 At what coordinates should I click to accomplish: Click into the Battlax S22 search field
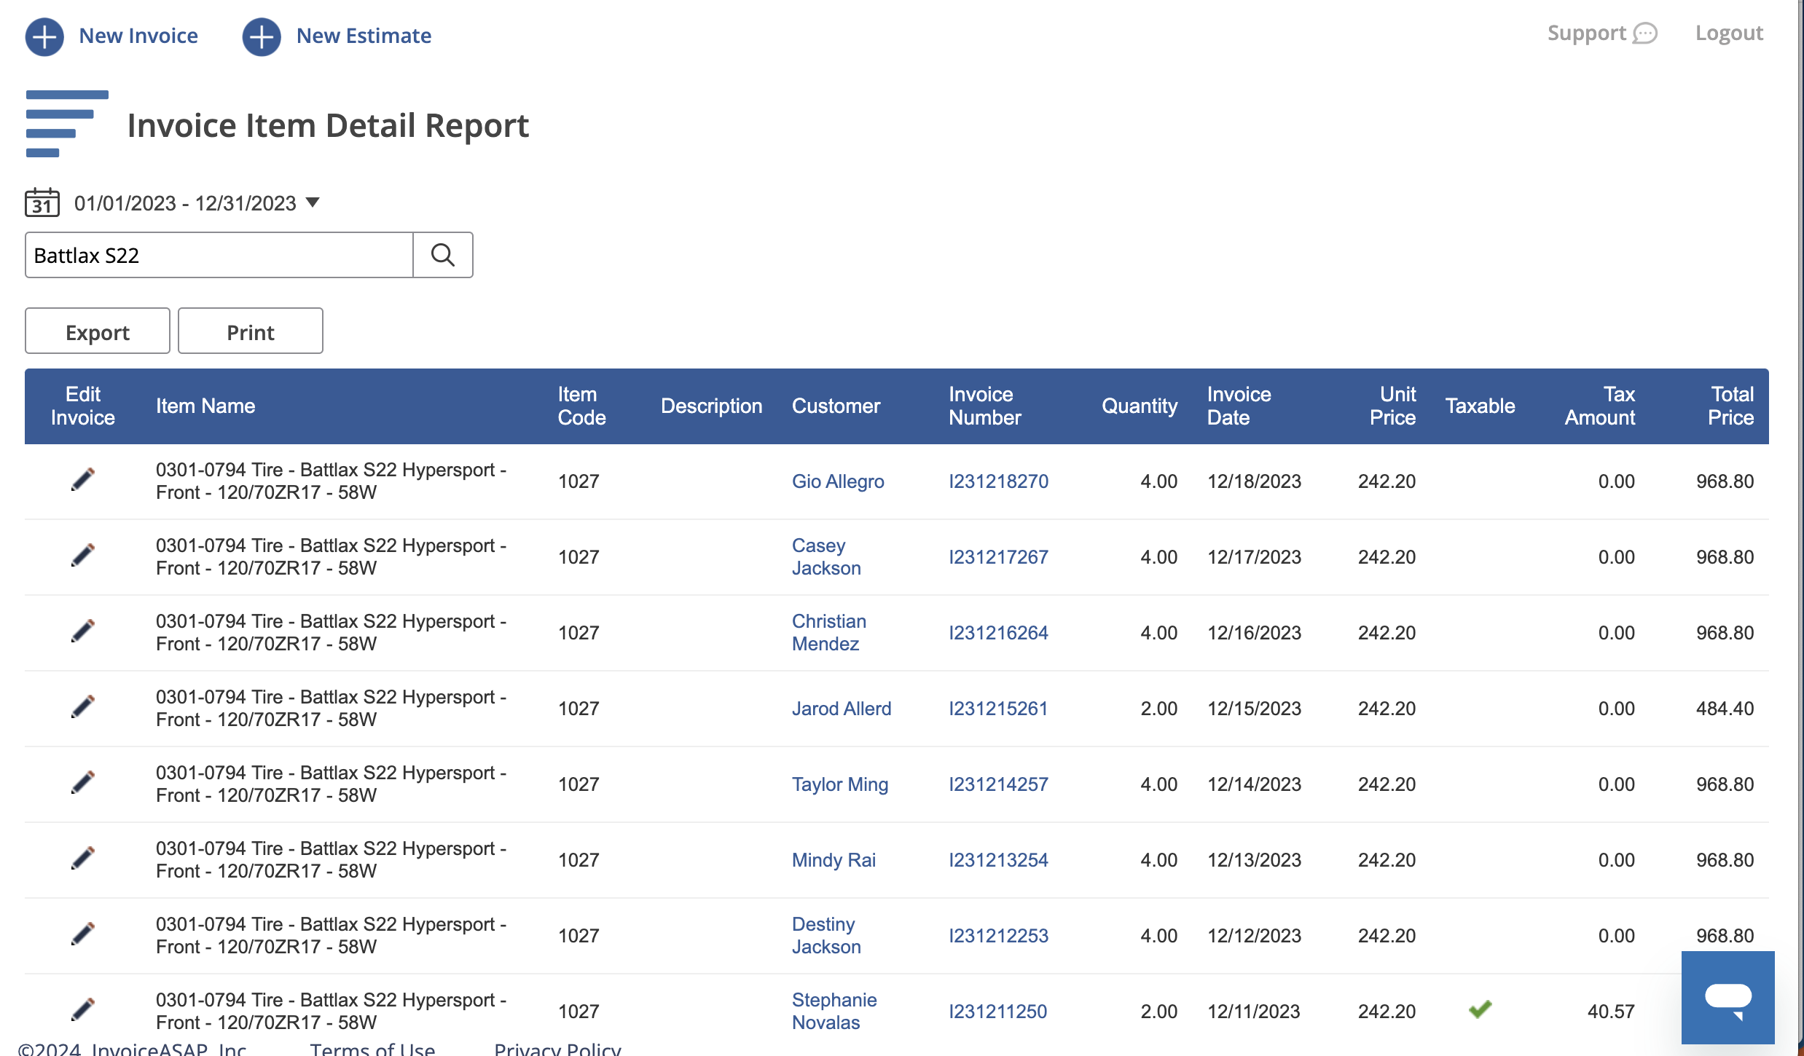[x=219, y=255]
